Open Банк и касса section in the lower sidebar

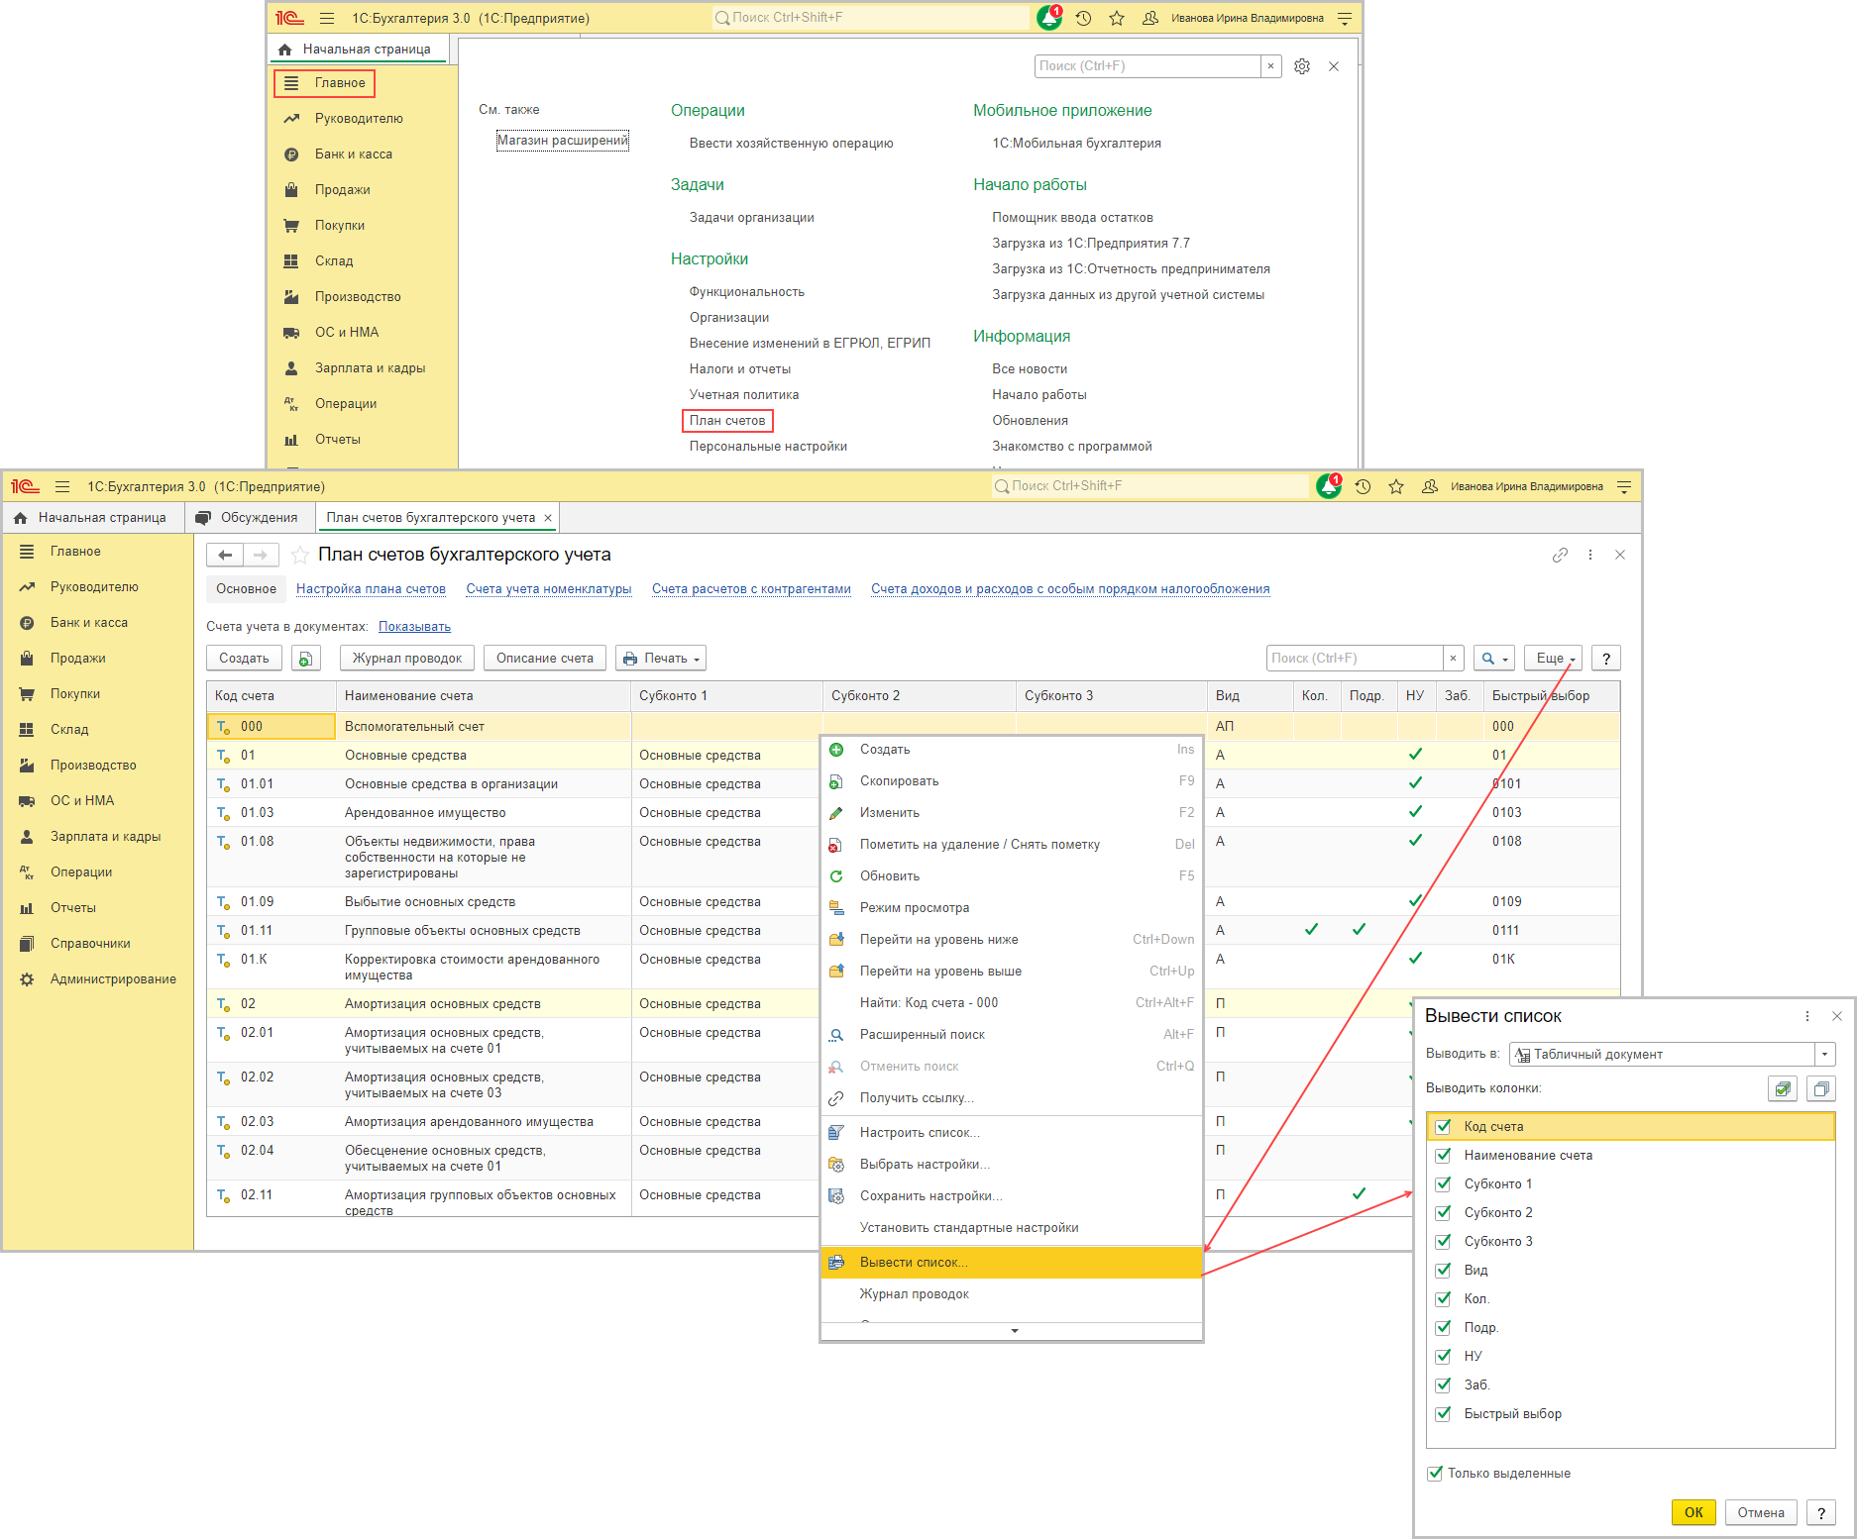point(89,623)
